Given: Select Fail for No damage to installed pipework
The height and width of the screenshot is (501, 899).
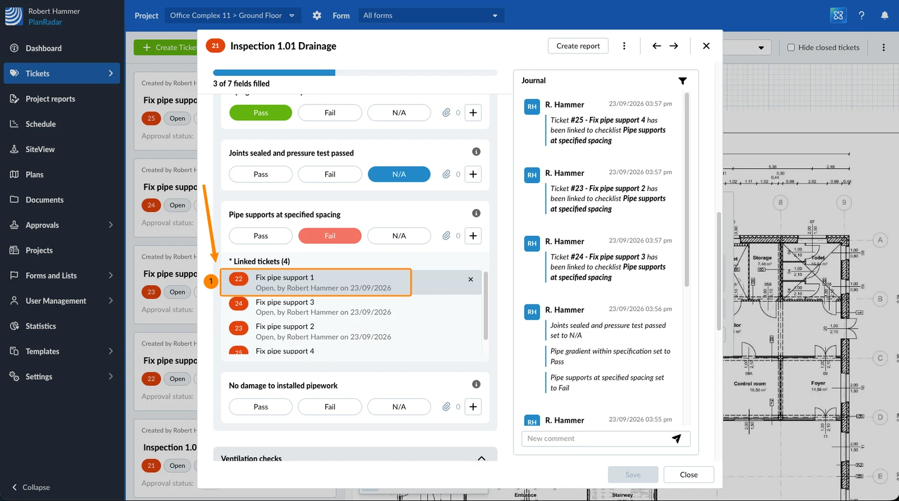Looking at the screenshot, I should click(330, 407).
